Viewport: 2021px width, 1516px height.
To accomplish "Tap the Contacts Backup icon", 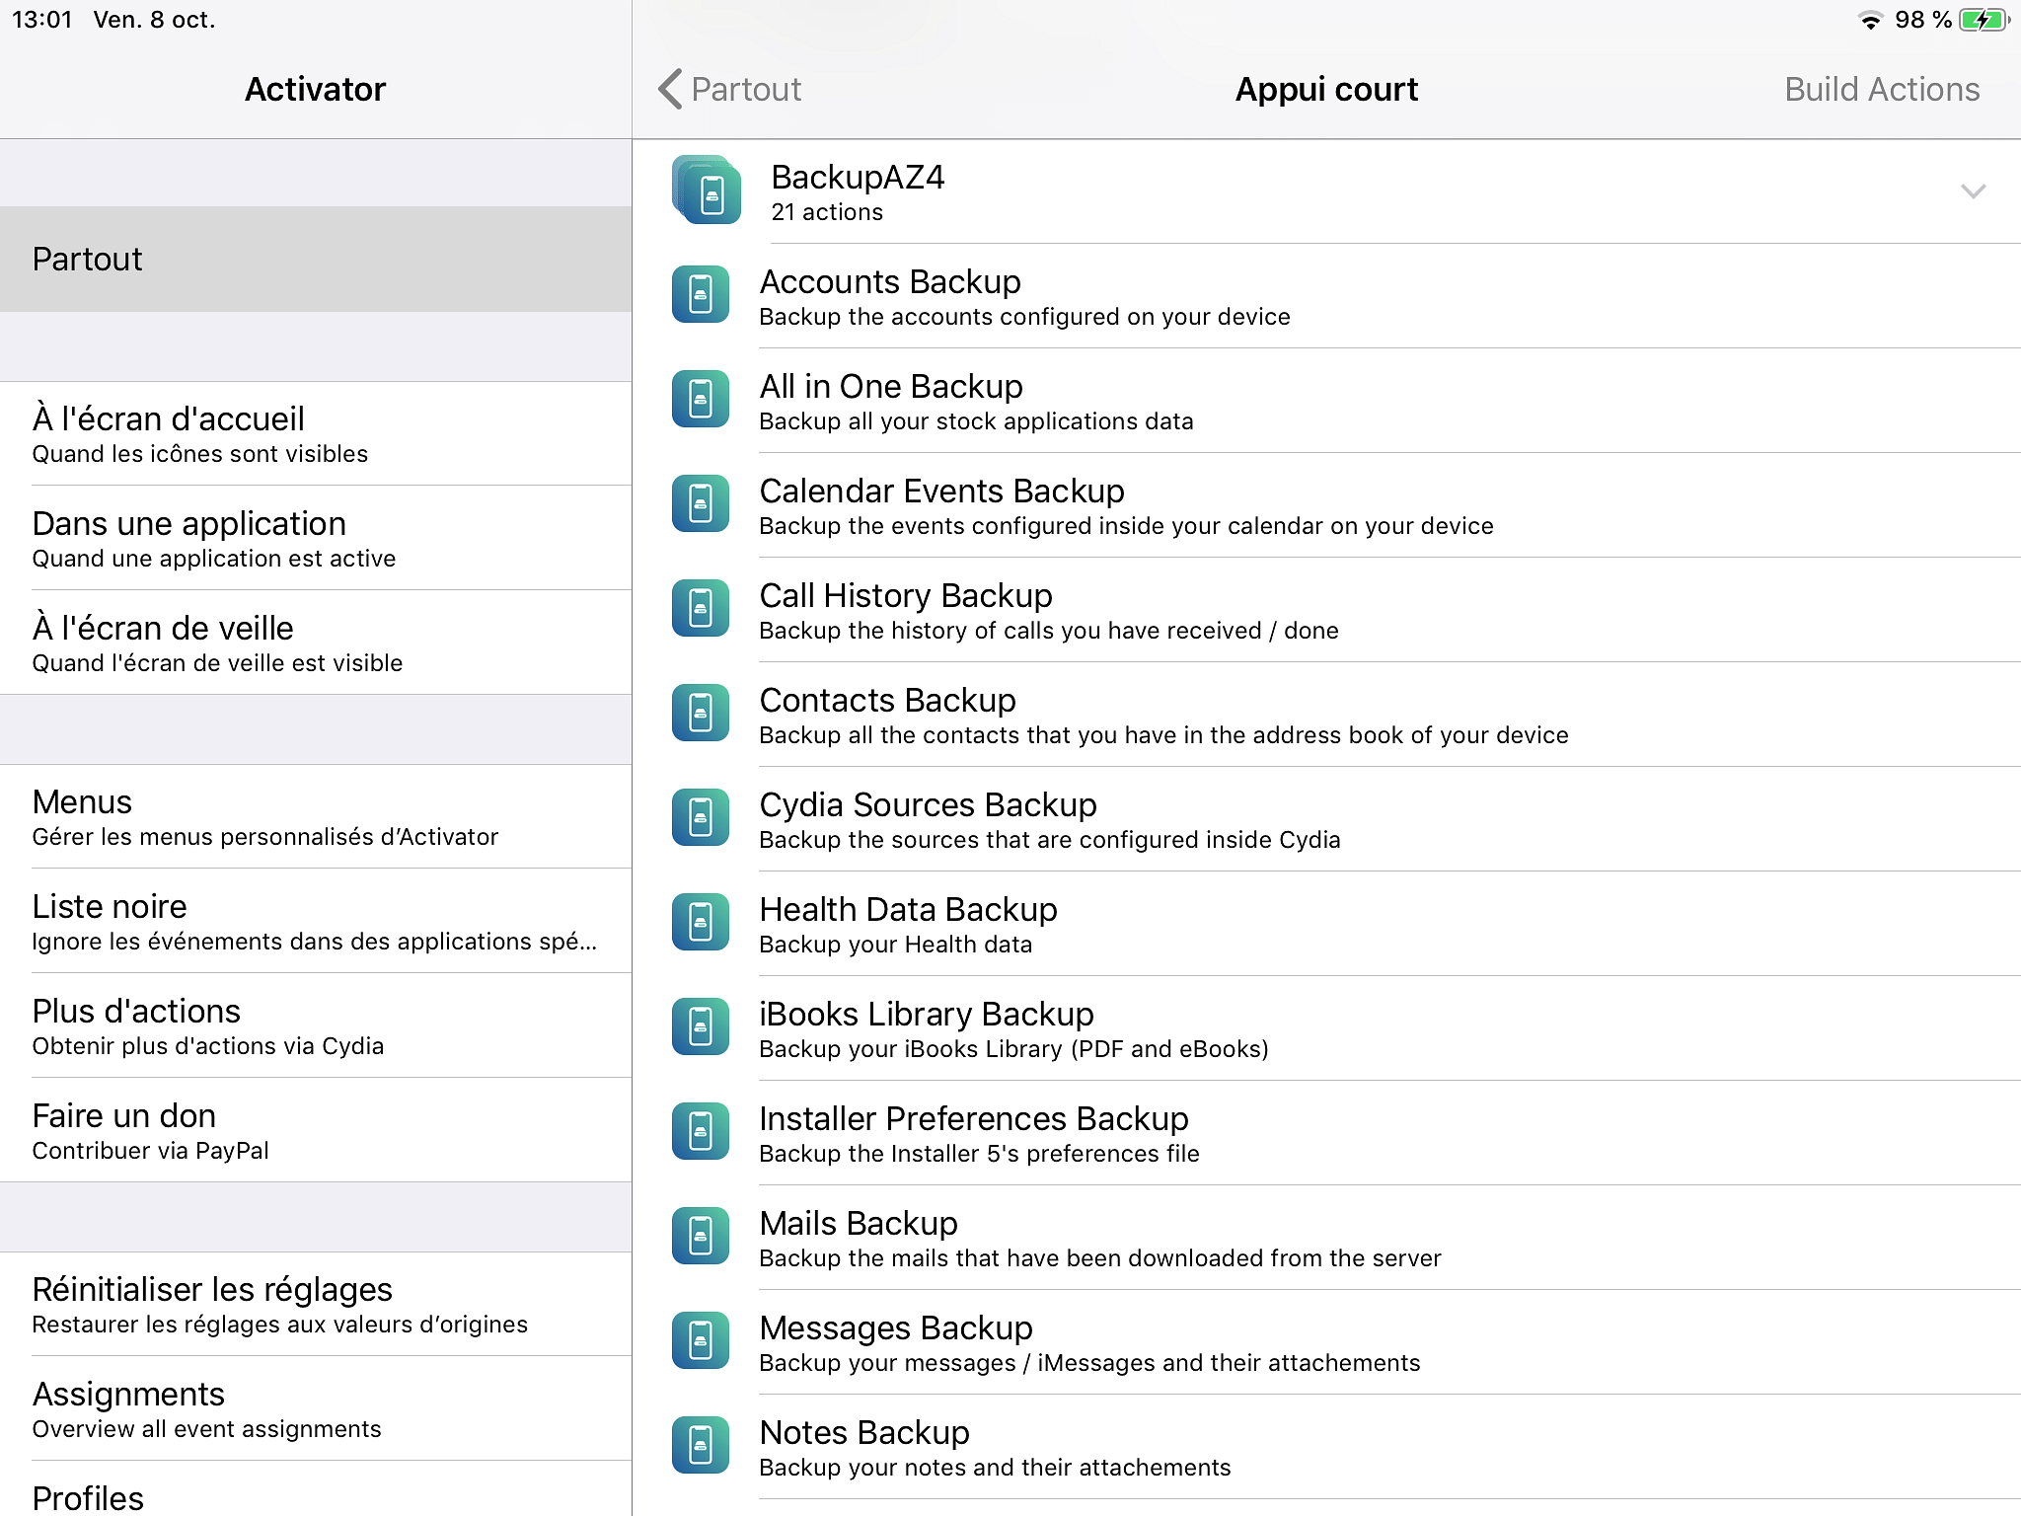I will (701, 714).
